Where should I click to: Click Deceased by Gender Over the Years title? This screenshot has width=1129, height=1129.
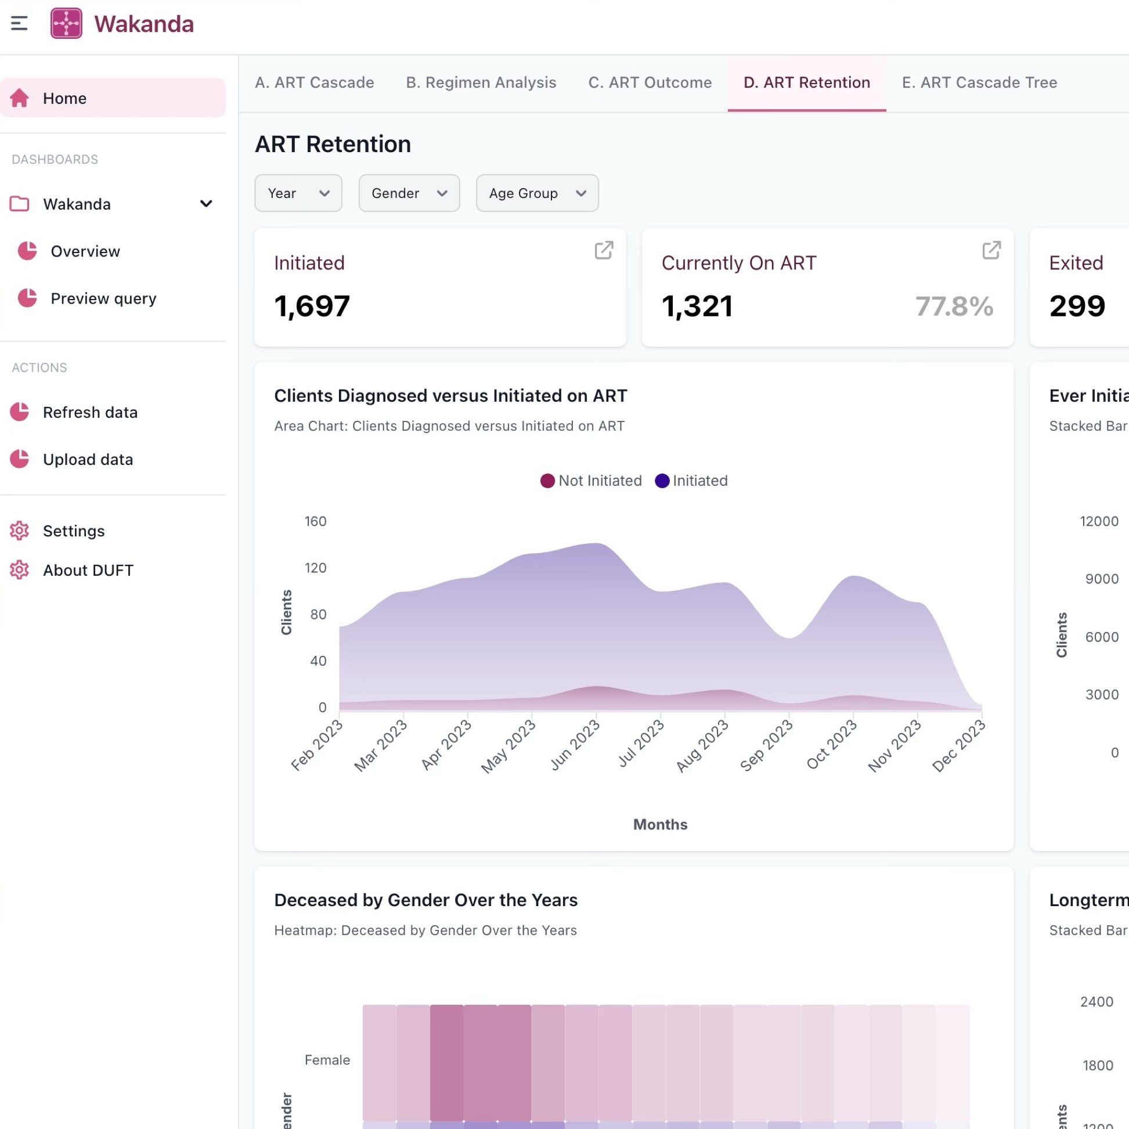425,900
